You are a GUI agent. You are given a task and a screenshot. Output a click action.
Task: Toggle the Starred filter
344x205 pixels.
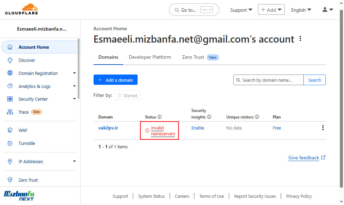pos(127,95)
